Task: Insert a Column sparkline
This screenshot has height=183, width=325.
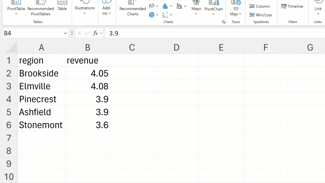Action: [260, 6]
